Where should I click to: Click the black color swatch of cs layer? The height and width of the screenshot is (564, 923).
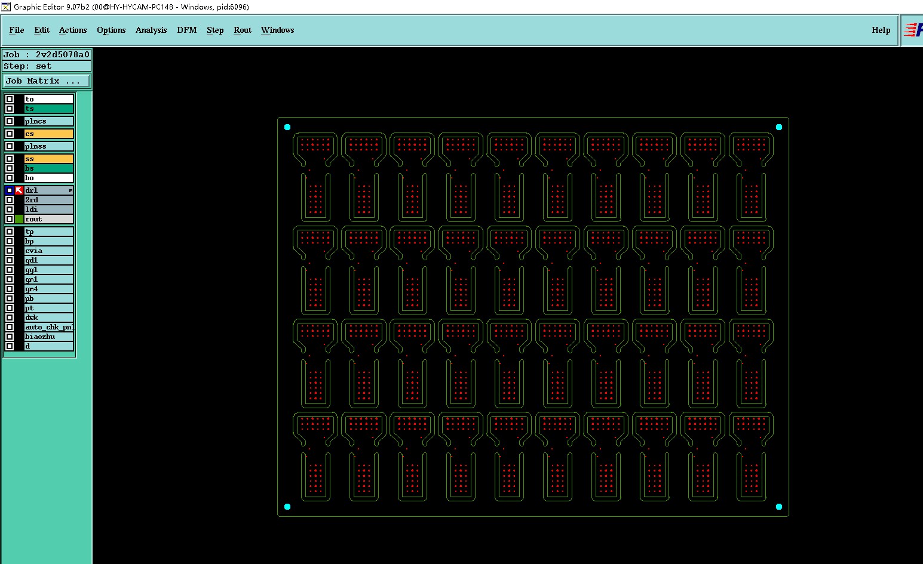[x=19, y=134]
